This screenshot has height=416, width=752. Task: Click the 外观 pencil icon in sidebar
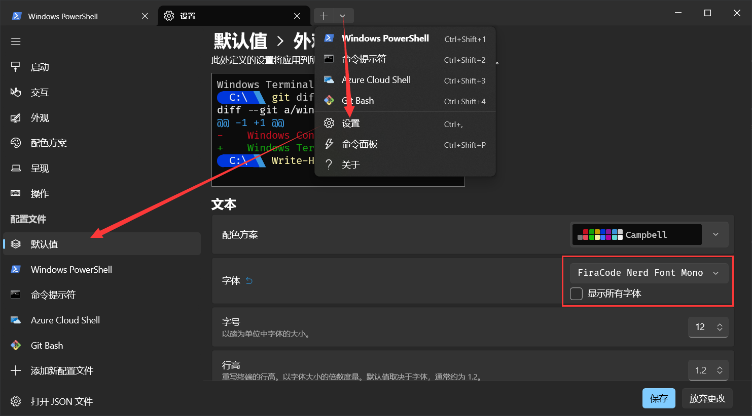click(x=16, y=117)
